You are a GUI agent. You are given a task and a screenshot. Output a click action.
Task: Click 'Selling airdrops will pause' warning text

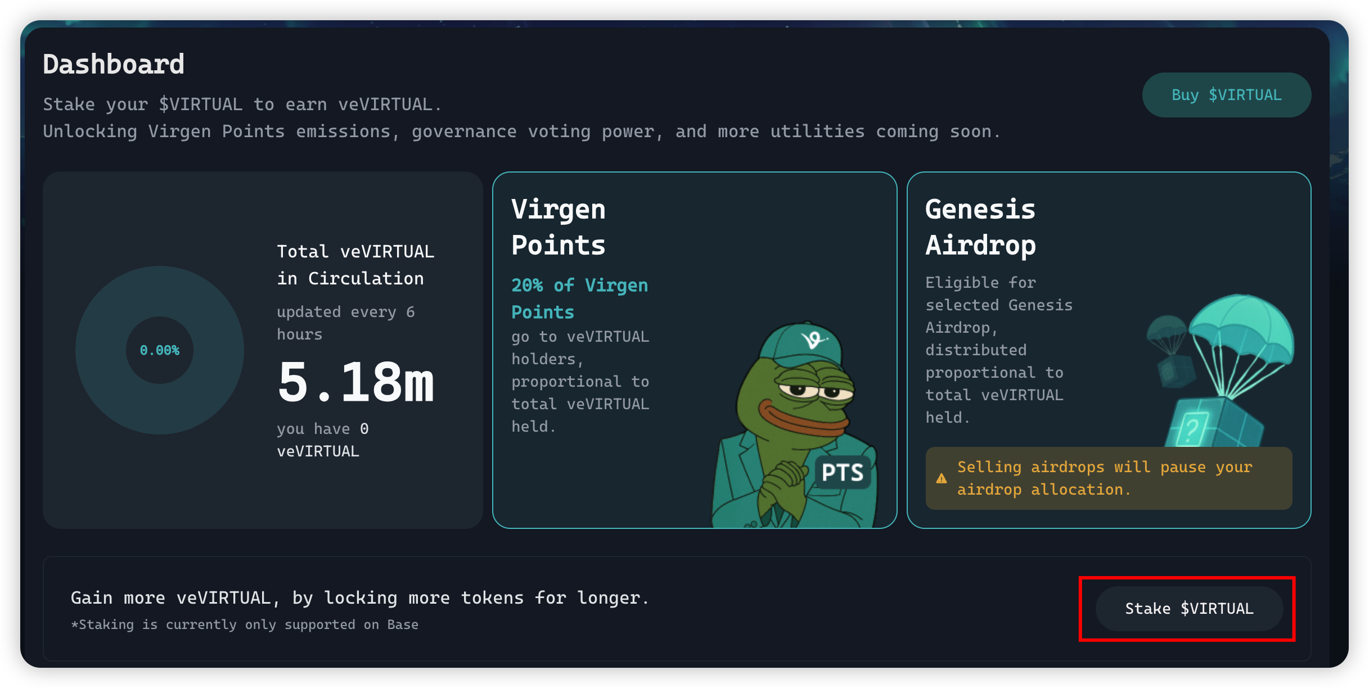[1105, 478]
